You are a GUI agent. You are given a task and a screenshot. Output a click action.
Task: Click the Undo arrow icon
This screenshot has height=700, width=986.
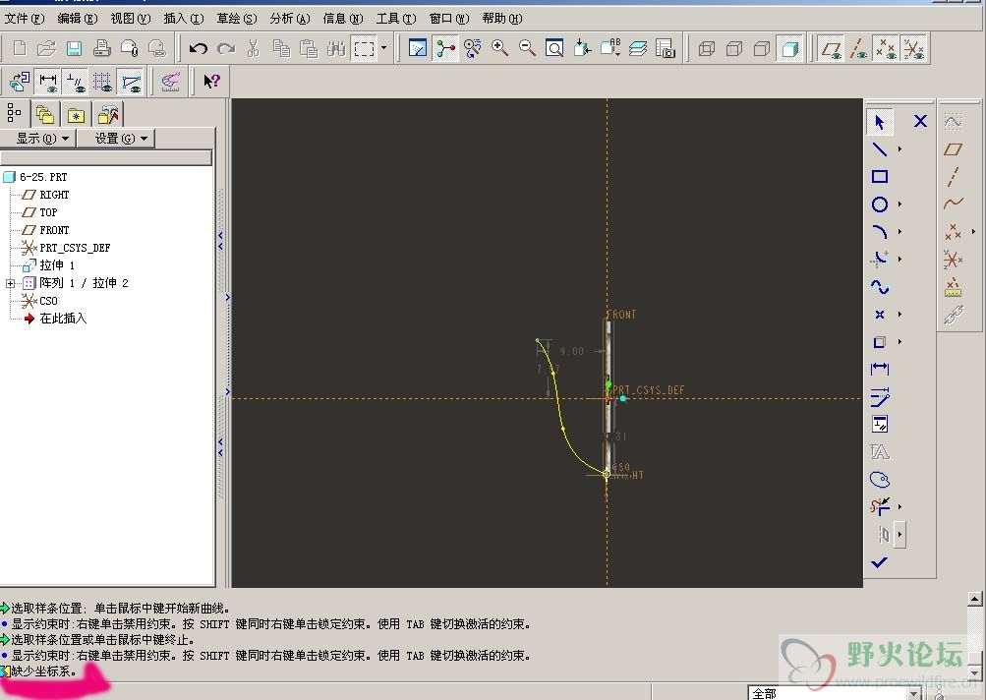198,48
